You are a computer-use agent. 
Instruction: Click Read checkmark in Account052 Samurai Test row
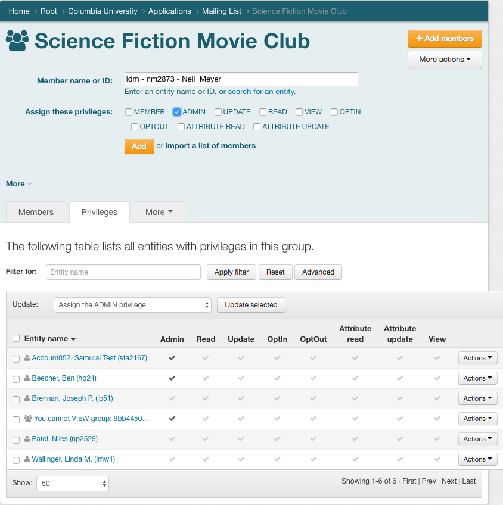tap(206, 358)
